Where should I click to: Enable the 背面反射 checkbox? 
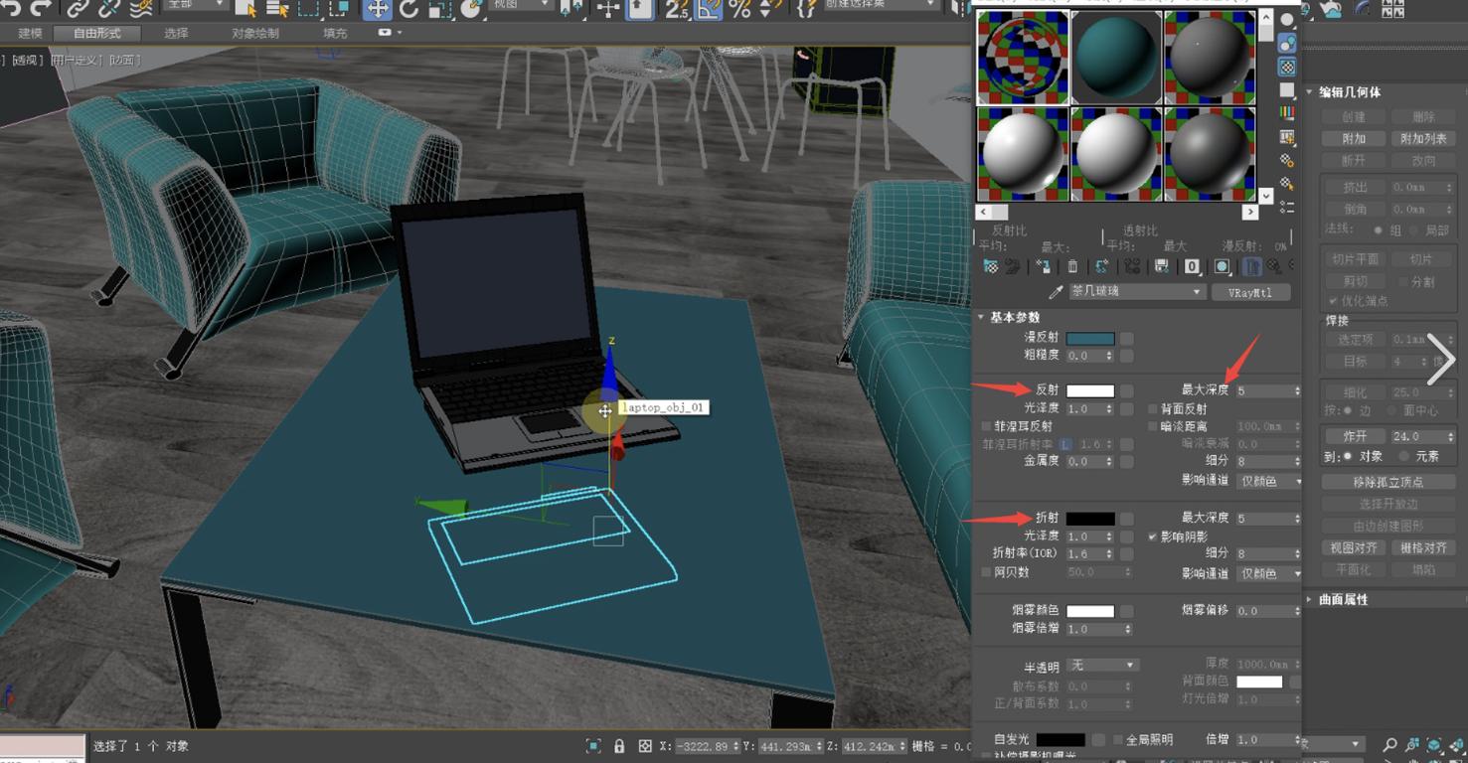(1153, 408)
